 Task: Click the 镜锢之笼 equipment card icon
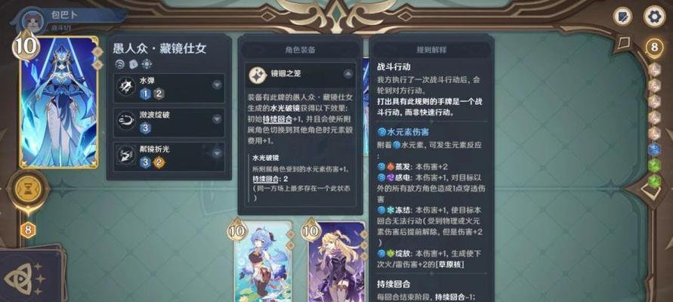[x=258, y=75]
